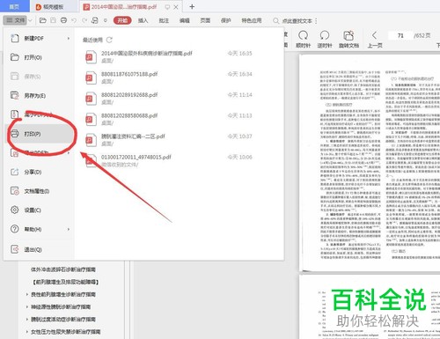Click the page number field showing 71
440x339 pixels.
point(400,35)
